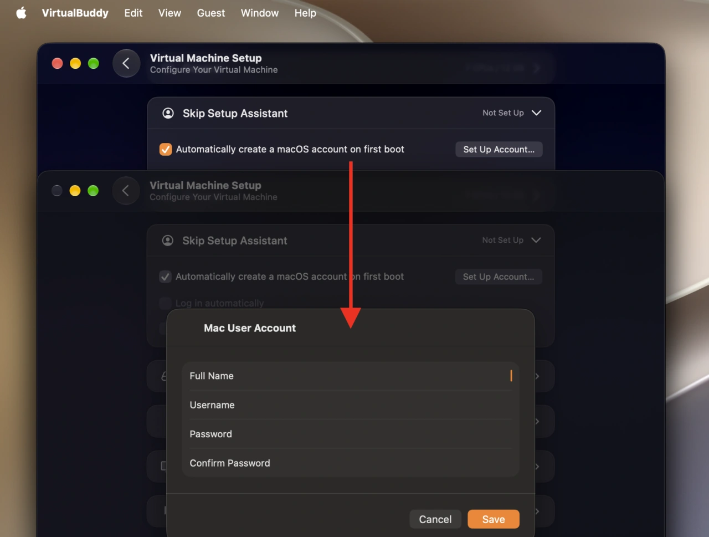This screenshot has width=709, height=537.
Task: Open the Help menu
Action: (x=305, y=13)
